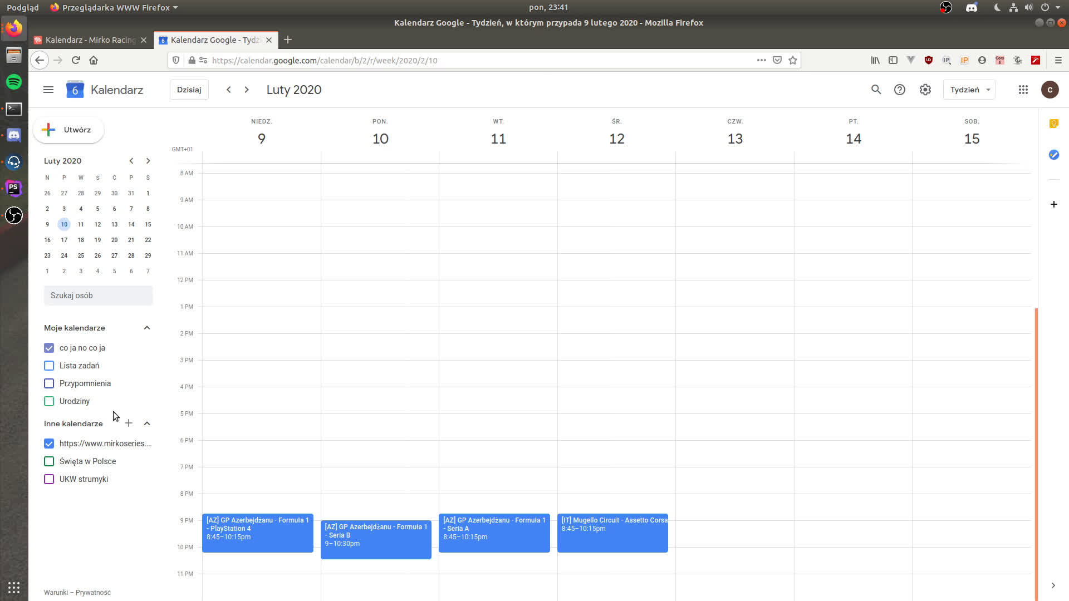Add another calendar with plus icon
The height and width of the screenshot is (601, 1069).
point(129,423)
